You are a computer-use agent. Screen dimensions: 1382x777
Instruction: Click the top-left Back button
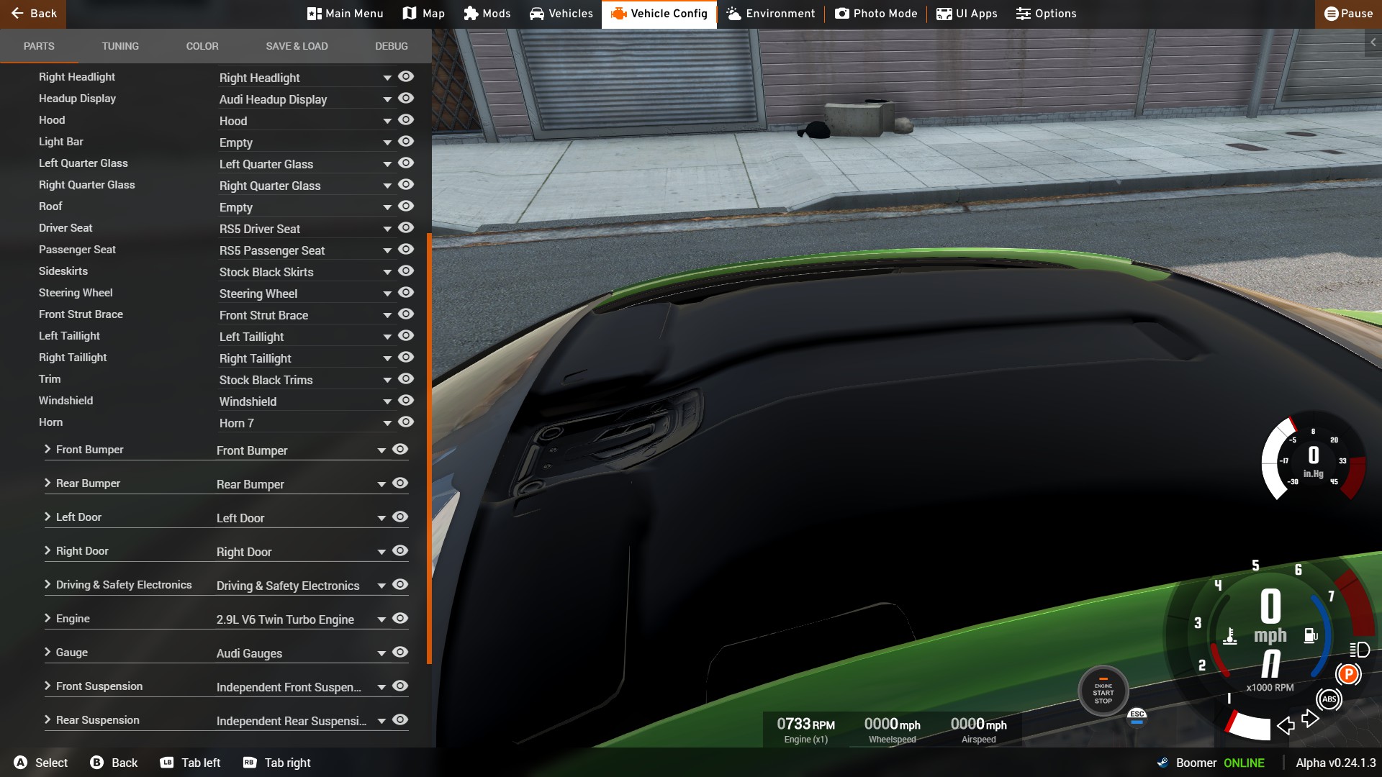[33, 14]
